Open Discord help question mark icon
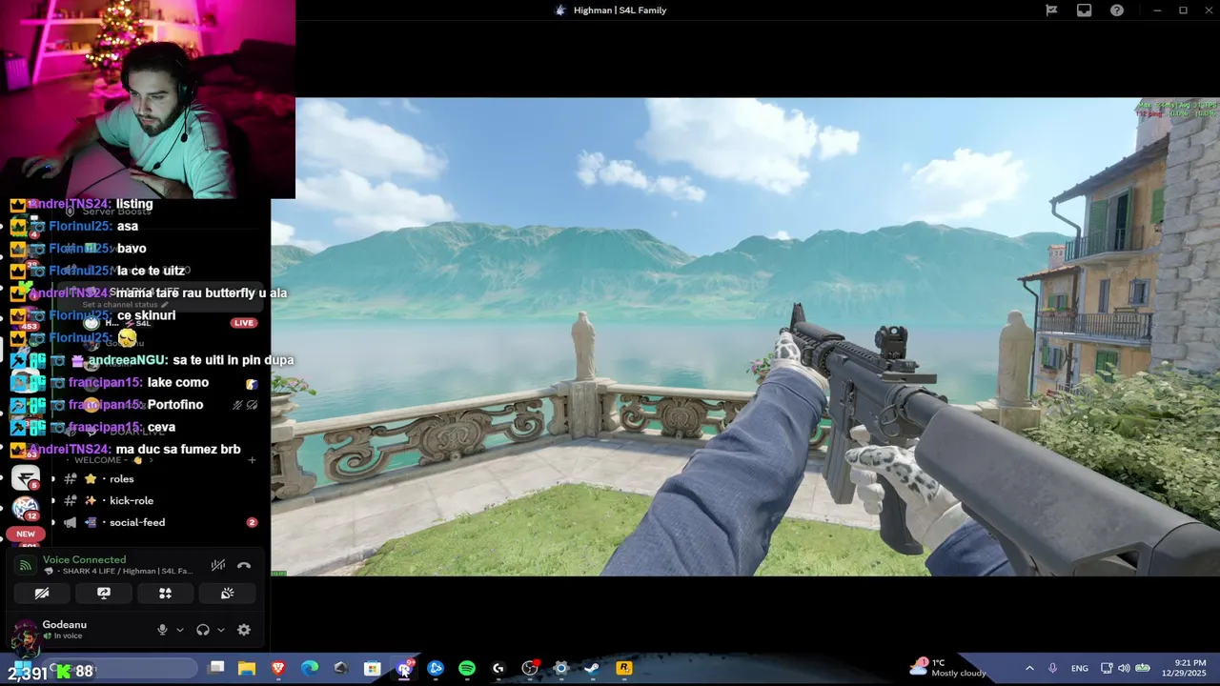The width and height of the screenshot is (1220, 686). click(1117, 10)
